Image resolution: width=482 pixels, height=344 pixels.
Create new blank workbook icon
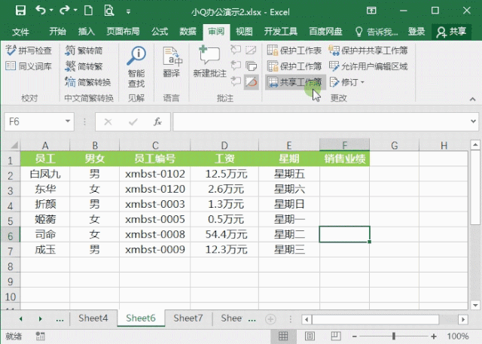(x=89, y=11)
